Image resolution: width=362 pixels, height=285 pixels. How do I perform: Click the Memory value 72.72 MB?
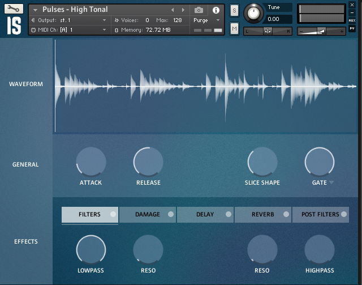point(158,30)
